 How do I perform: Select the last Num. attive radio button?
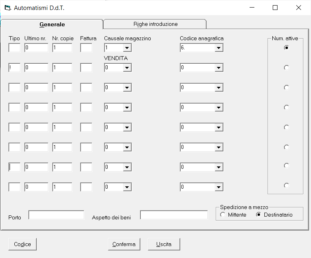pyautogui.click(x=286, y=186)
